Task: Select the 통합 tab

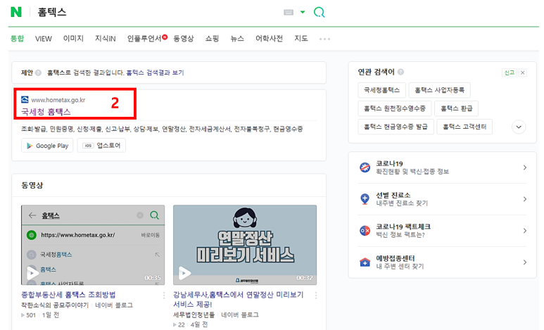Action: point(17,38)
